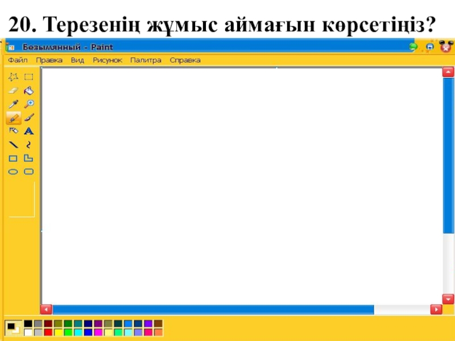Image resolution: width=455 pixels, height=341 pixels.
Task: Pick the Eraser tool
Action: pos(13,90)
